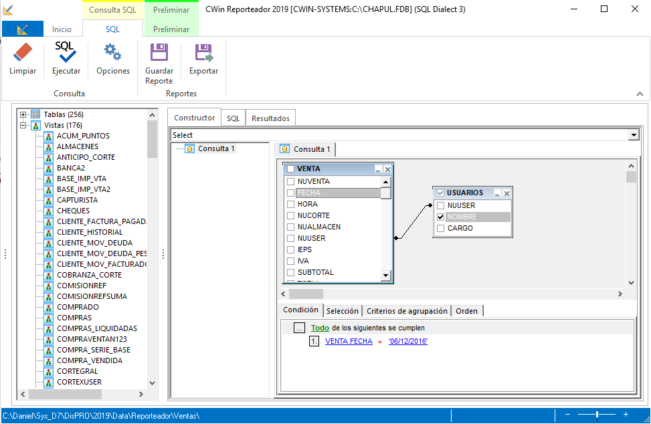Viewport: 651px width, 424px height.
Task: Collapse the Vistas (176) tree node
Action: pyautogui.click(x=22, y=125)
